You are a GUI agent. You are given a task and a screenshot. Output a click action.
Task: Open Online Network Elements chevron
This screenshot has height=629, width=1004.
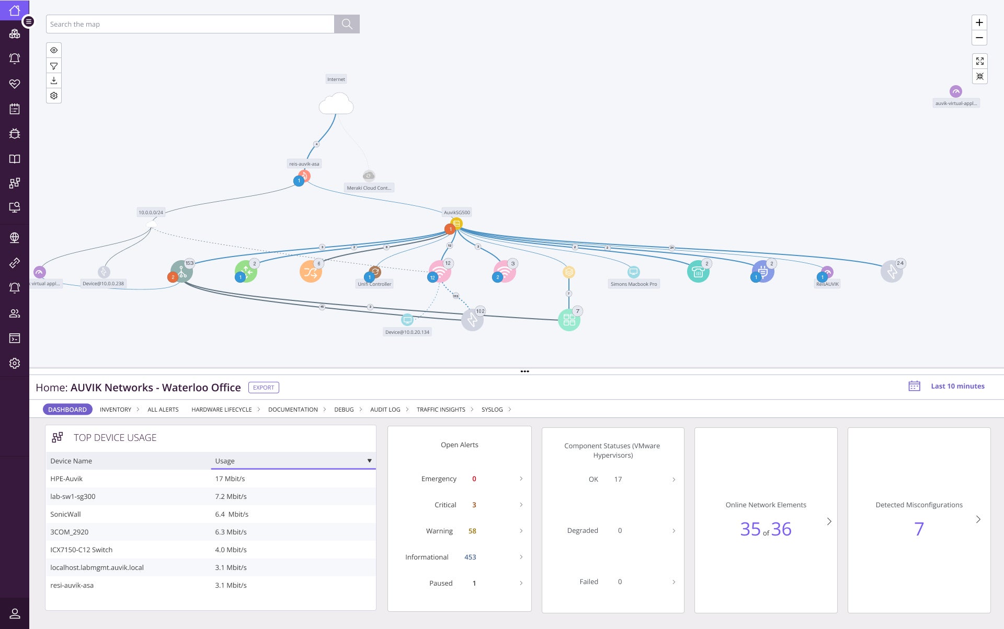829,521
